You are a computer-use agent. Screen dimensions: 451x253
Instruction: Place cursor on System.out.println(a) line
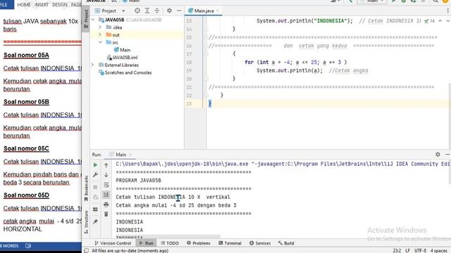tap(290, 70)
